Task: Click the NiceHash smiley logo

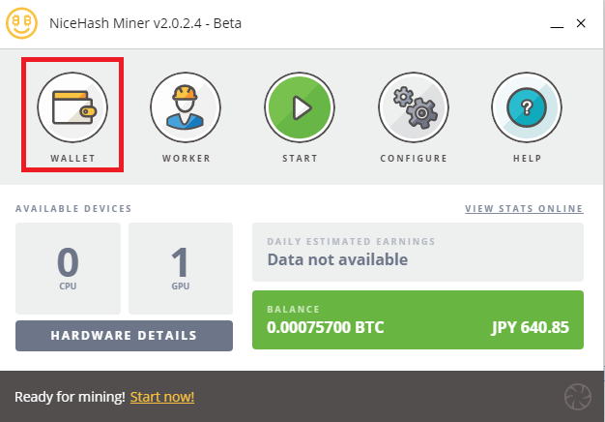Action: (21, 23)
